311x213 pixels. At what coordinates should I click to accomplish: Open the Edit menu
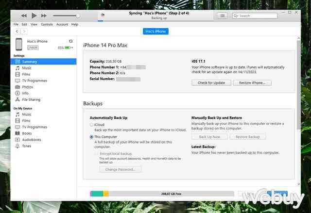[24, 24]
